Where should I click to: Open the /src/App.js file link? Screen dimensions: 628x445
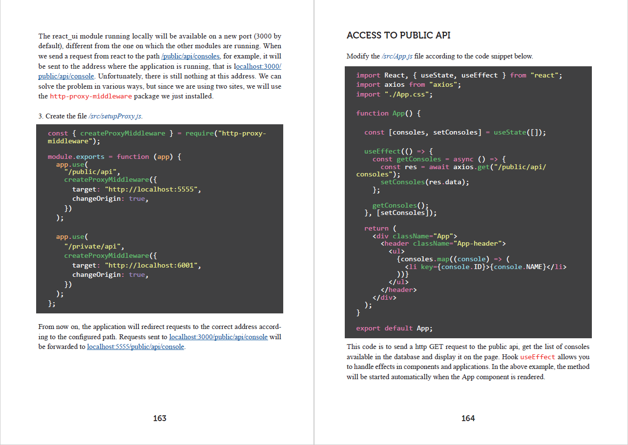tap(397, 56)
